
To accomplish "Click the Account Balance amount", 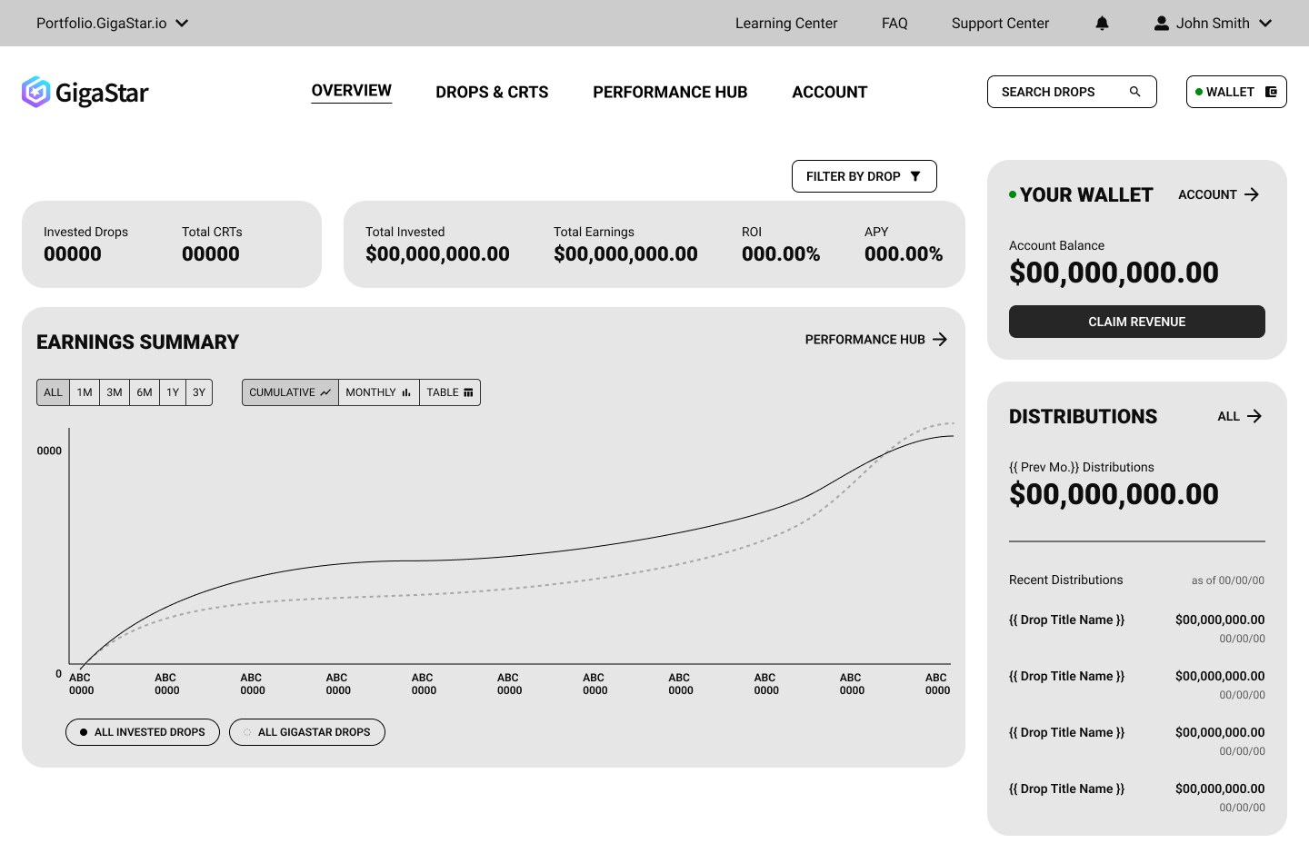I will 1114,273.
